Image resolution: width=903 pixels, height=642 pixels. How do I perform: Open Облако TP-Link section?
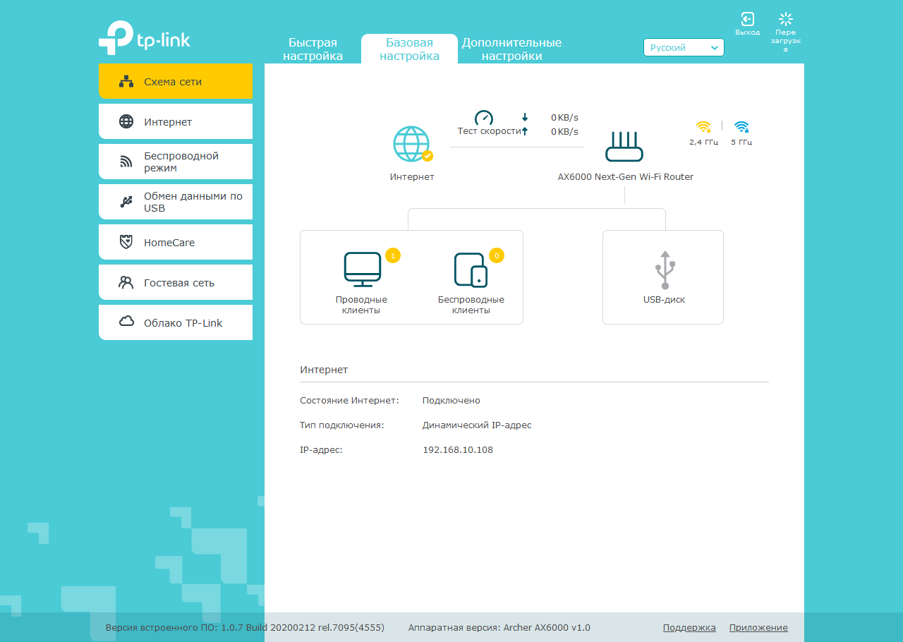(176, 322)
